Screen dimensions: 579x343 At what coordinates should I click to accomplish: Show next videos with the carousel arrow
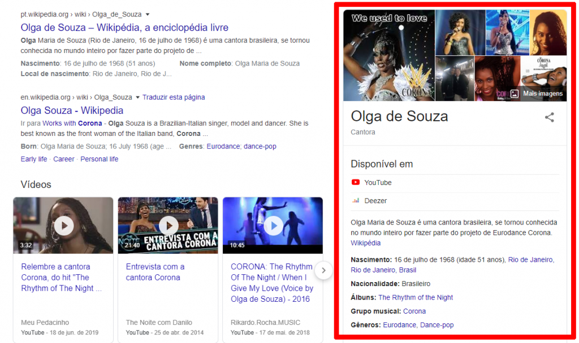click(323, 270)
